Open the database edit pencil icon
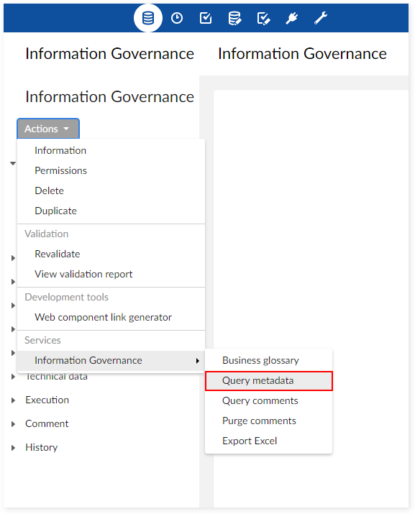 (x=235, y=18)
